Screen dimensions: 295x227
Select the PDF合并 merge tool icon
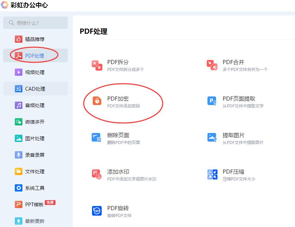(212, 65)
